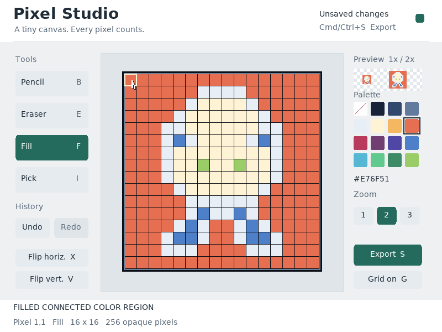Screen dimensions: 442x332
Task: Set zoom level to 1
Action: click(x=364, y=215)
